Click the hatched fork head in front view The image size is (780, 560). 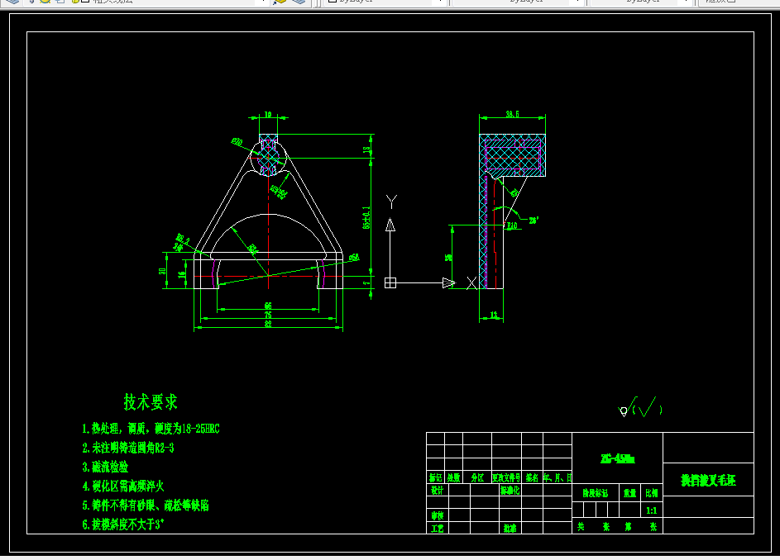point(268,154)
